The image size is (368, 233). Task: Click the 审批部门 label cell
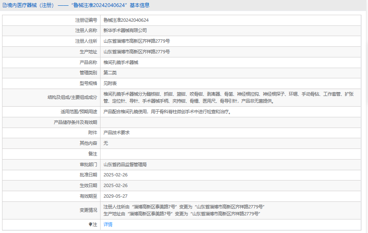coord(51,164)
